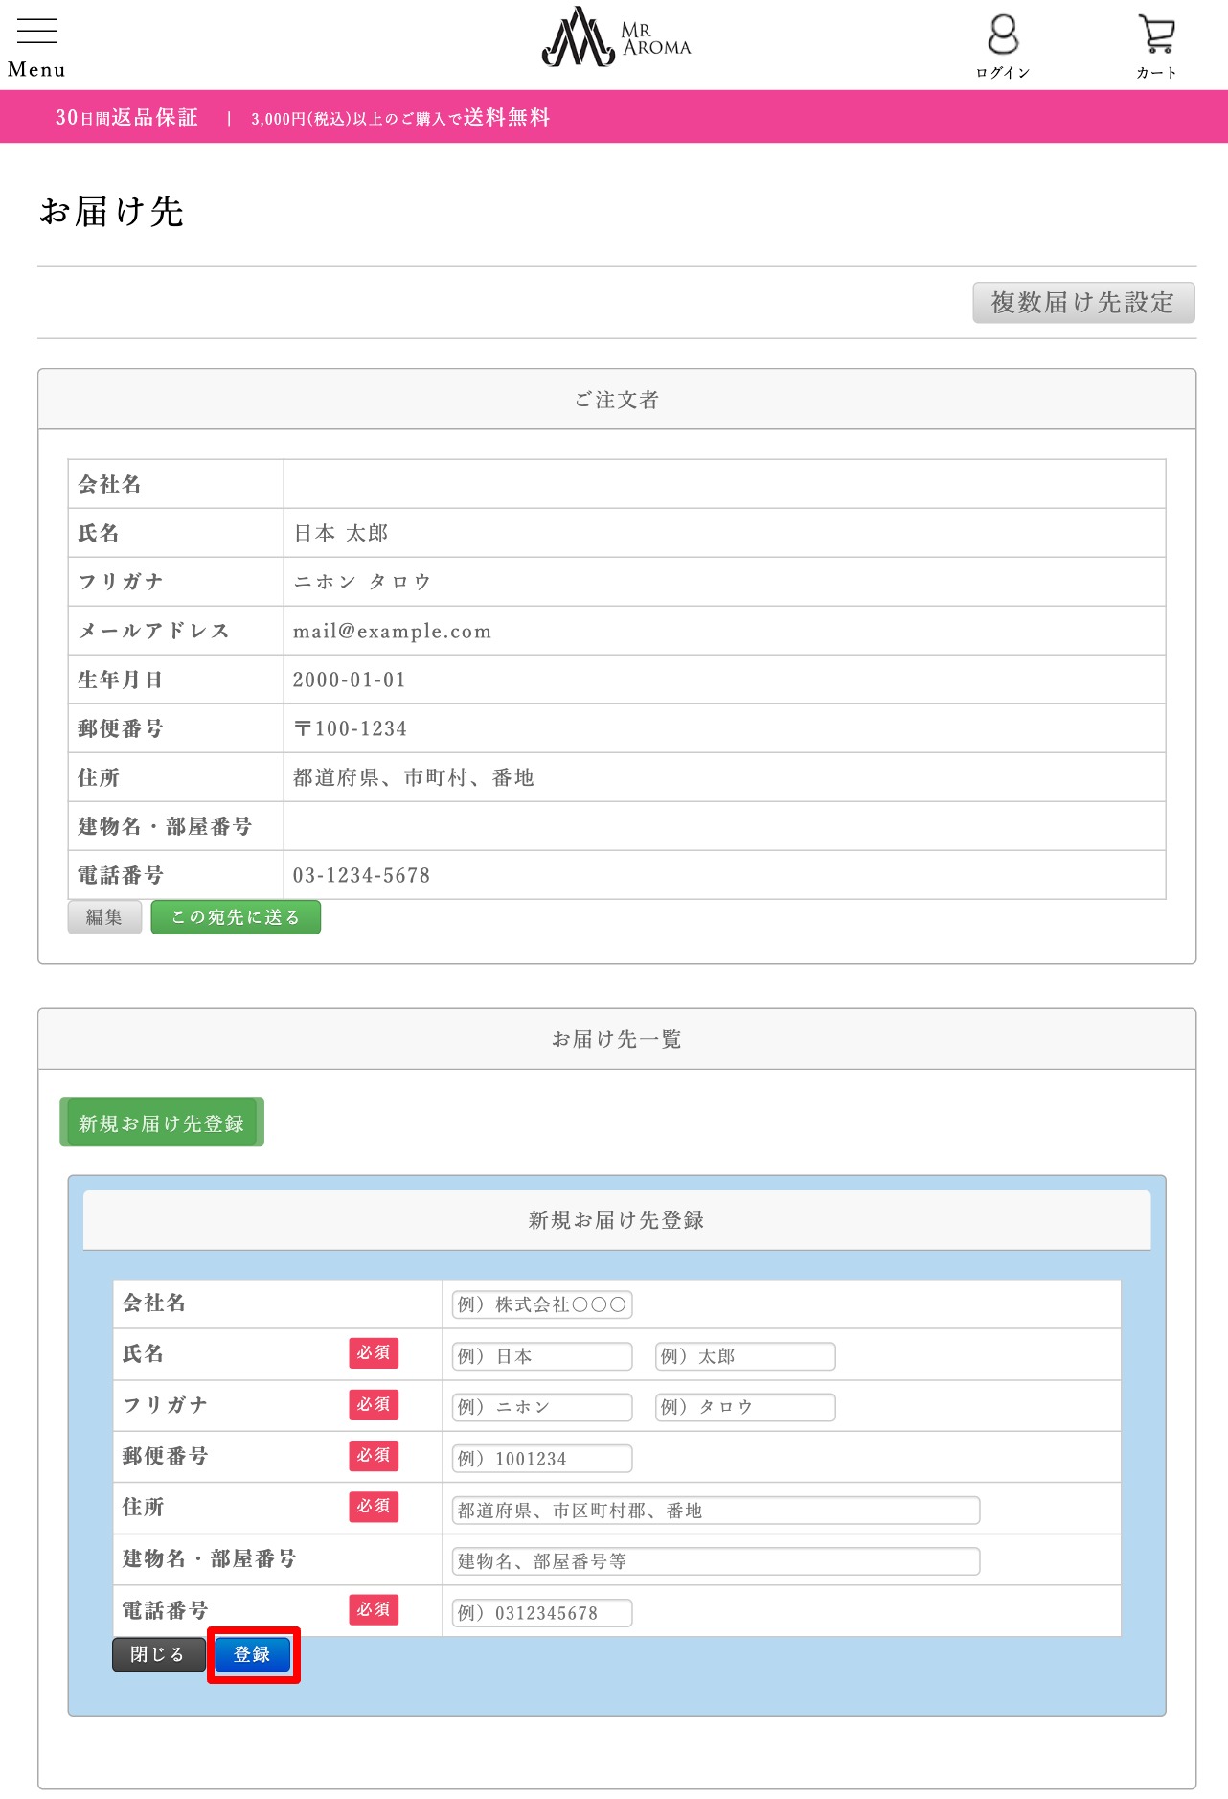This screenshot has height=1799, width=1228.
Task: Click the 03-1234-5678 phone value
Action: click(361, 875)
